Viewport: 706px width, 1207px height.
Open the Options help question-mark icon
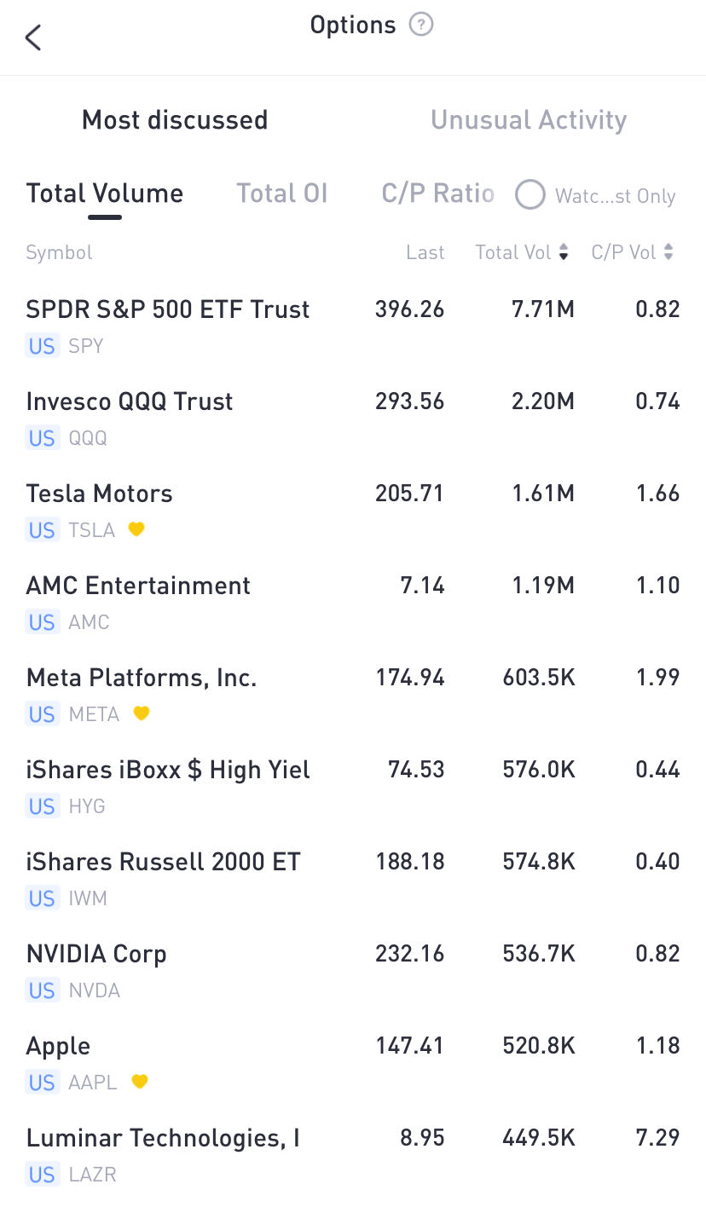tap(421, 25)
